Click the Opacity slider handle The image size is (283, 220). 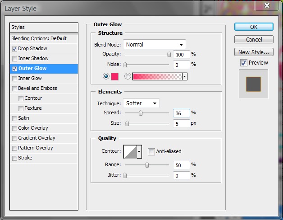click(169, 54)
